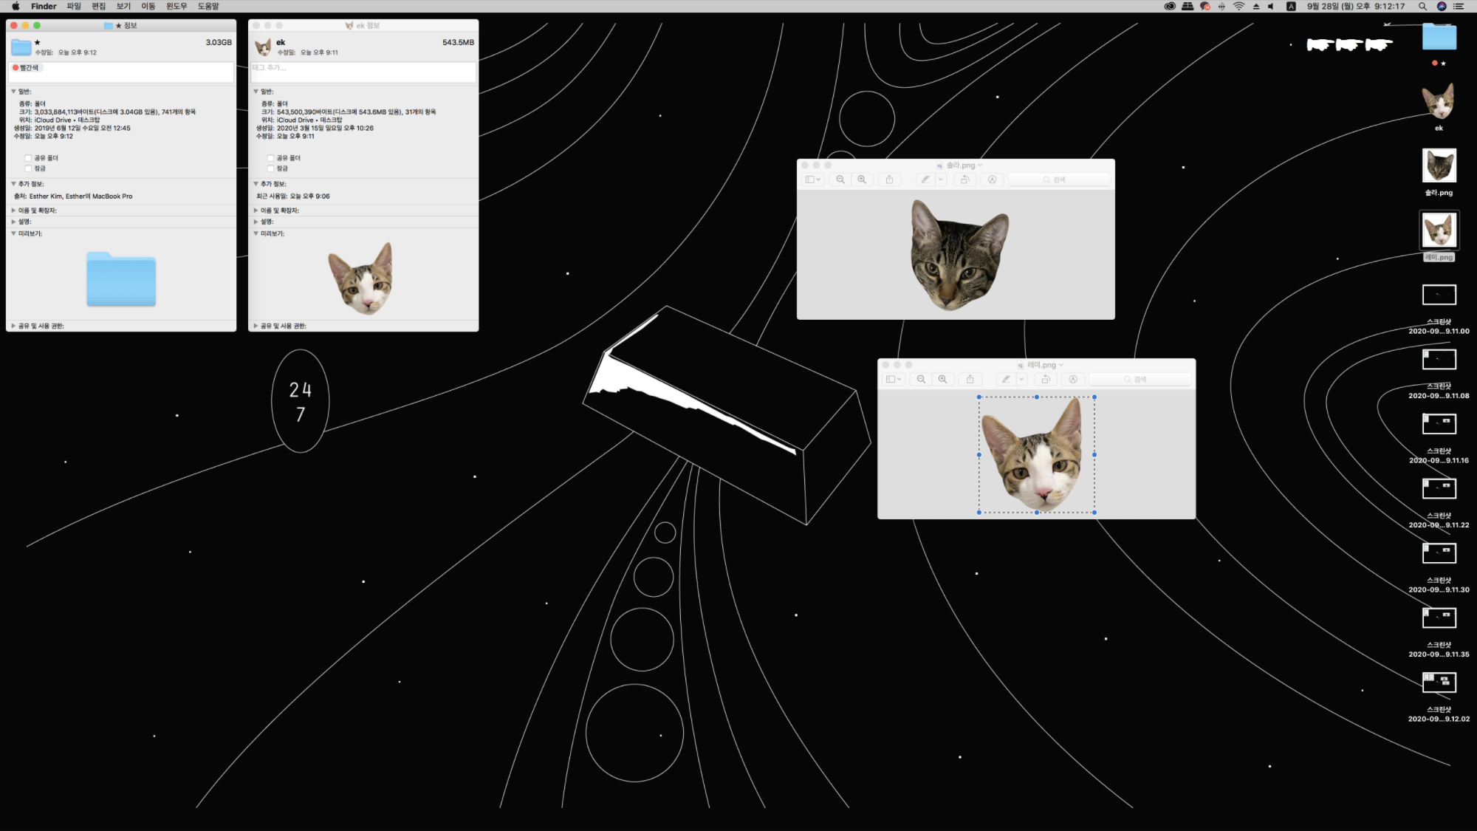1477x831 pixels.
Task: Open Spotlight search in the menu bar
Action: (1422, 6)
